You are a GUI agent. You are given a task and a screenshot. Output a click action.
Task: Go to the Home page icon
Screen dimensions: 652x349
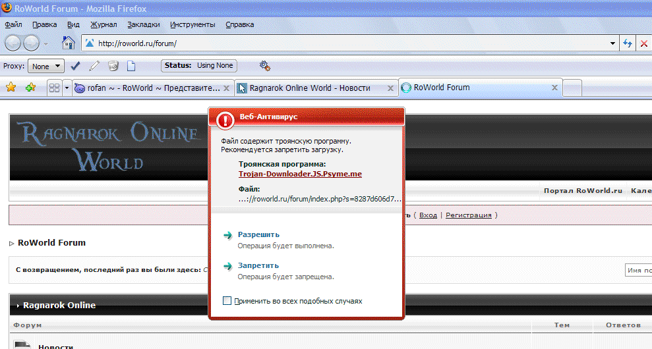(x=68, y=43)
